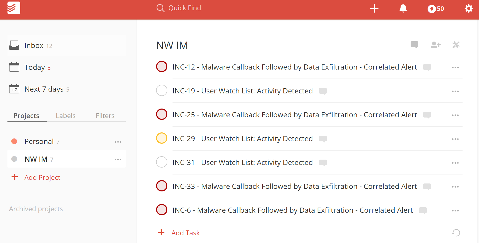Open project actions wrench icon

coord(456,45)
